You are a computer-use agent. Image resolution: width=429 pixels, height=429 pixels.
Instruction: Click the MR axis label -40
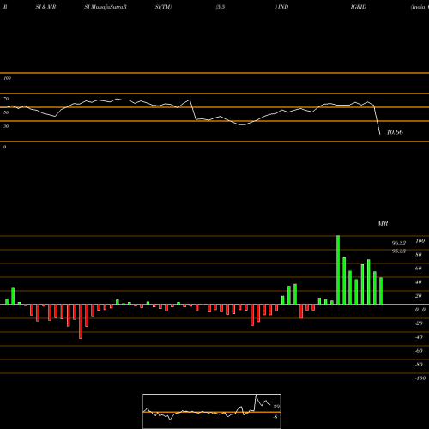click(x=419, y=337)
